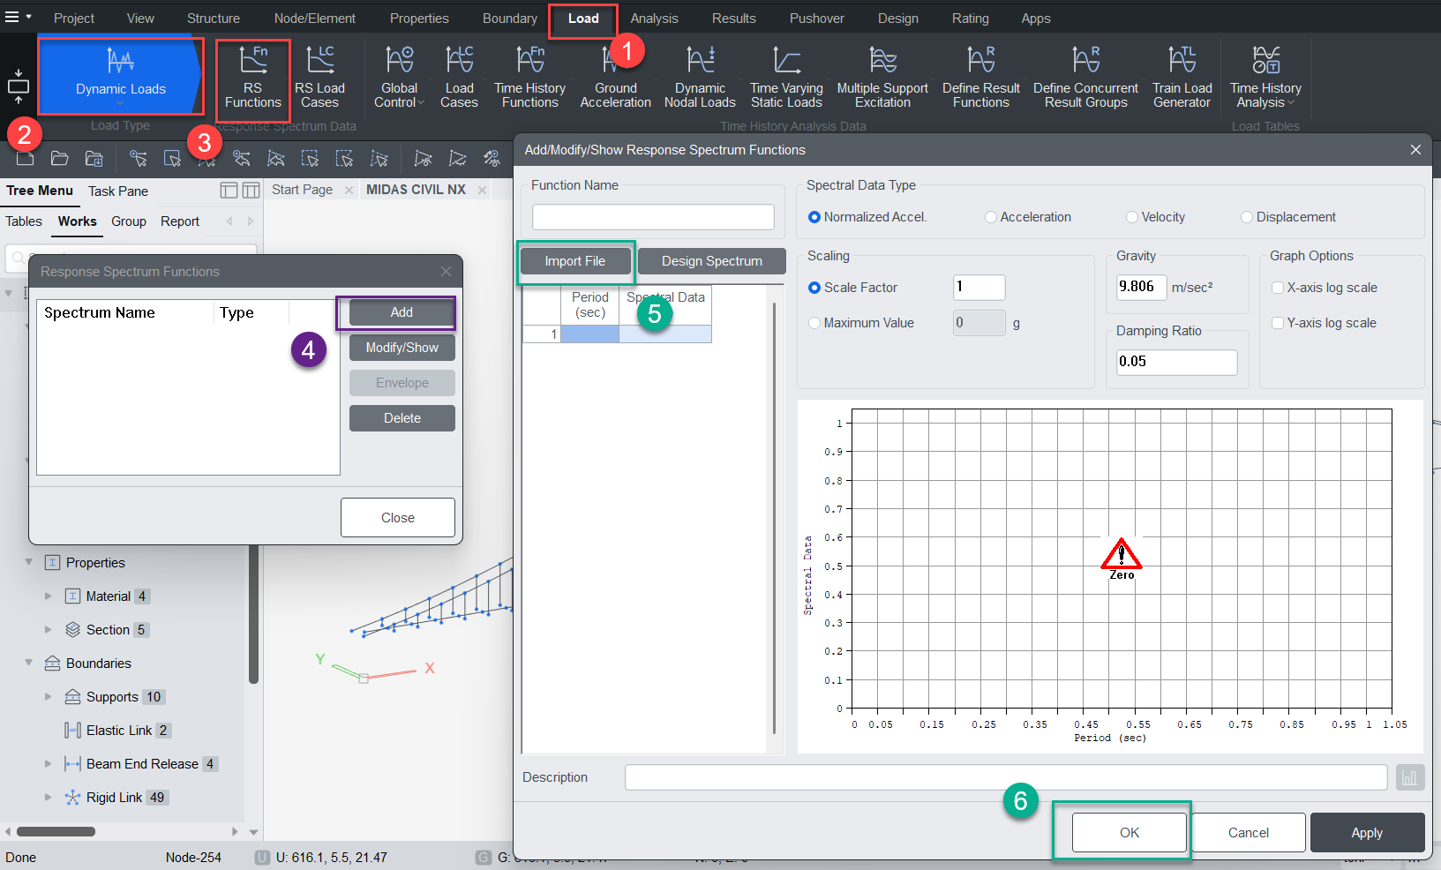Viewport: 1441px width, 870px height.
Task: Open RS Load Cases
Action: (319, 78)
